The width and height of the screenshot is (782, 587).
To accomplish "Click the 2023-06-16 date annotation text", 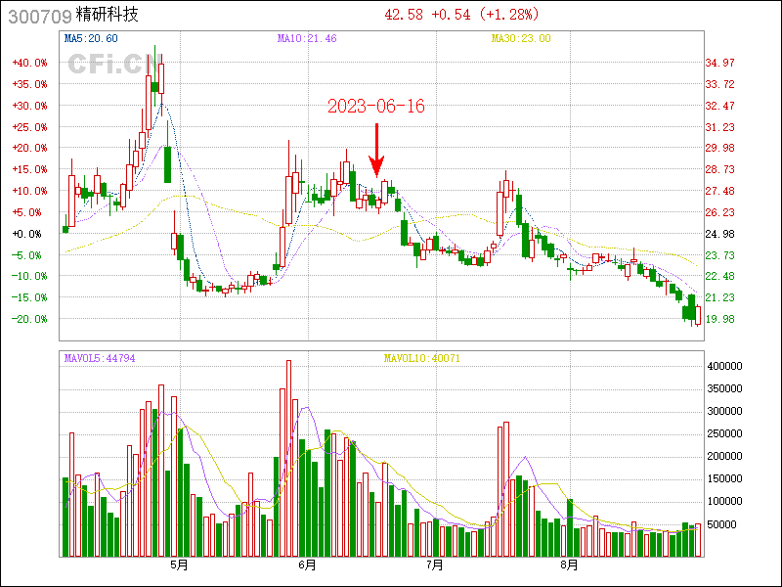I will click(x=376, y=106).
